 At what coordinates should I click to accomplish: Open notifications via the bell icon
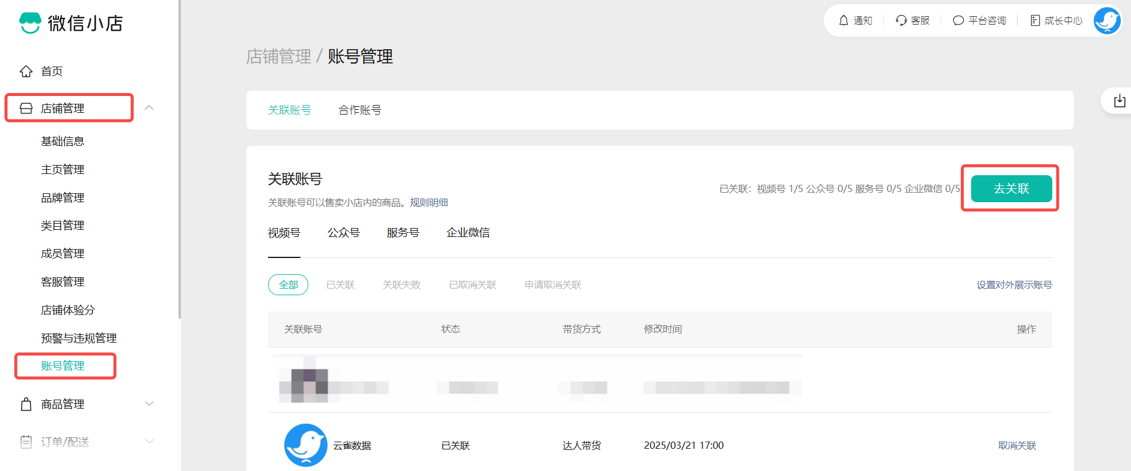(x=844, y=20)
